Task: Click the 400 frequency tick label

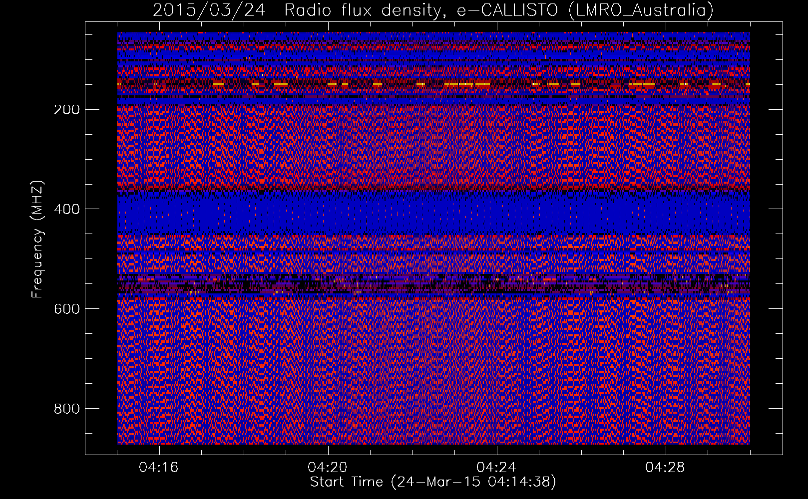Action: (x=66, y=209)
